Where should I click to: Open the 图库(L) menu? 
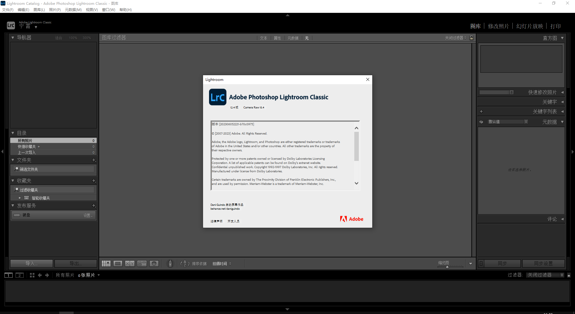coord(39,10)
